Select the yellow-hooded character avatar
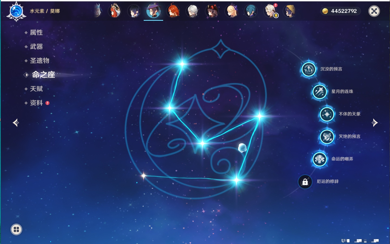This screenshot has height=244, width=390. [x=290, y=11]
